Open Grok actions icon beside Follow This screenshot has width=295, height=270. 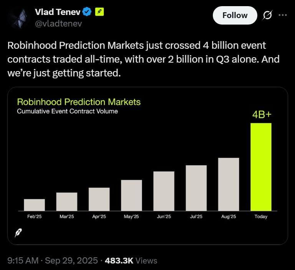[x=267, y=15]
